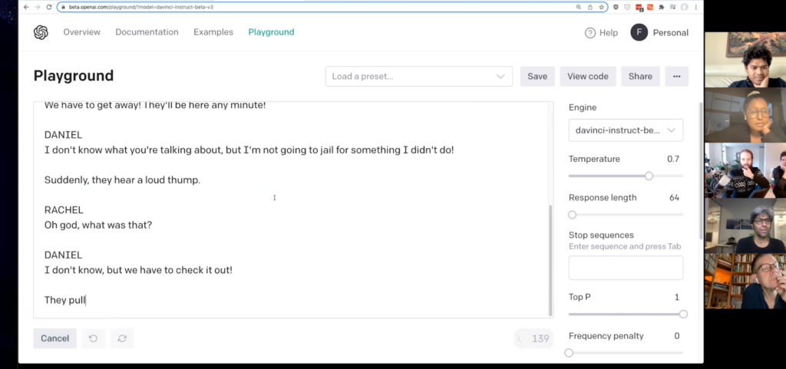Click 'Suddenly, they hear a loud thump.'
Image resolution: width=786 pixels, height=369 pixels.
tap(122, 180)
